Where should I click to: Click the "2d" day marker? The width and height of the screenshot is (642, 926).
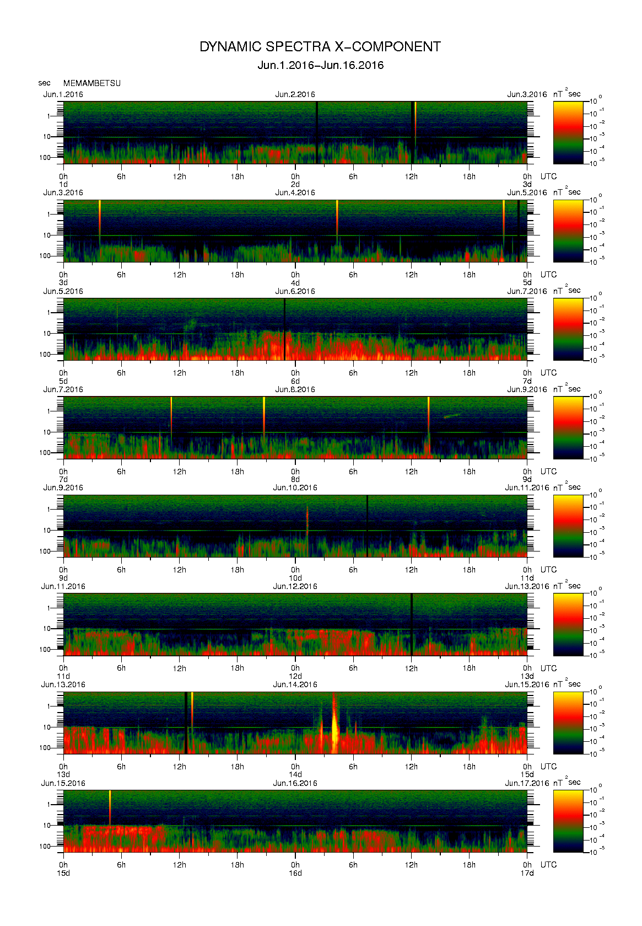pyautogui.click(x=295, y=184)
